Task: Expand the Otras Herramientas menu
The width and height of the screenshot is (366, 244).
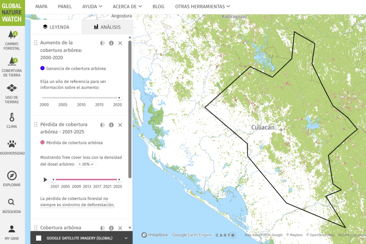Action: pos(203,6)
